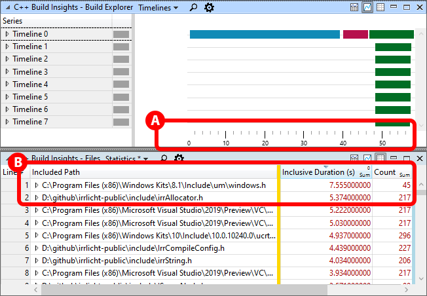Sort by Count column header
This screenshot has height=296, width=427.
[x=392, y=172]
